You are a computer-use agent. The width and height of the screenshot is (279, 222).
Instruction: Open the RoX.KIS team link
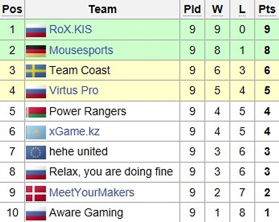click(x=71, y=29)
